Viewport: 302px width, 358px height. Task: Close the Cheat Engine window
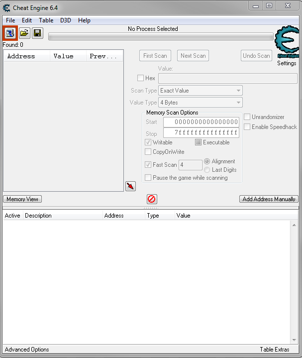pos(288,5)
